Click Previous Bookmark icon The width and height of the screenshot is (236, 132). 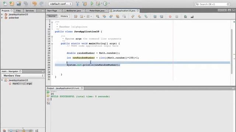coord(133,16)
